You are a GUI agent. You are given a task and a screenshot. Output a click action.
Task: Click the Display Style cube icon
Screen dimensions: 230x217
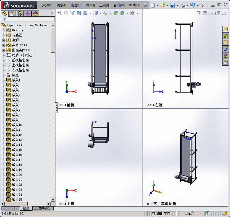click(95, 13)
